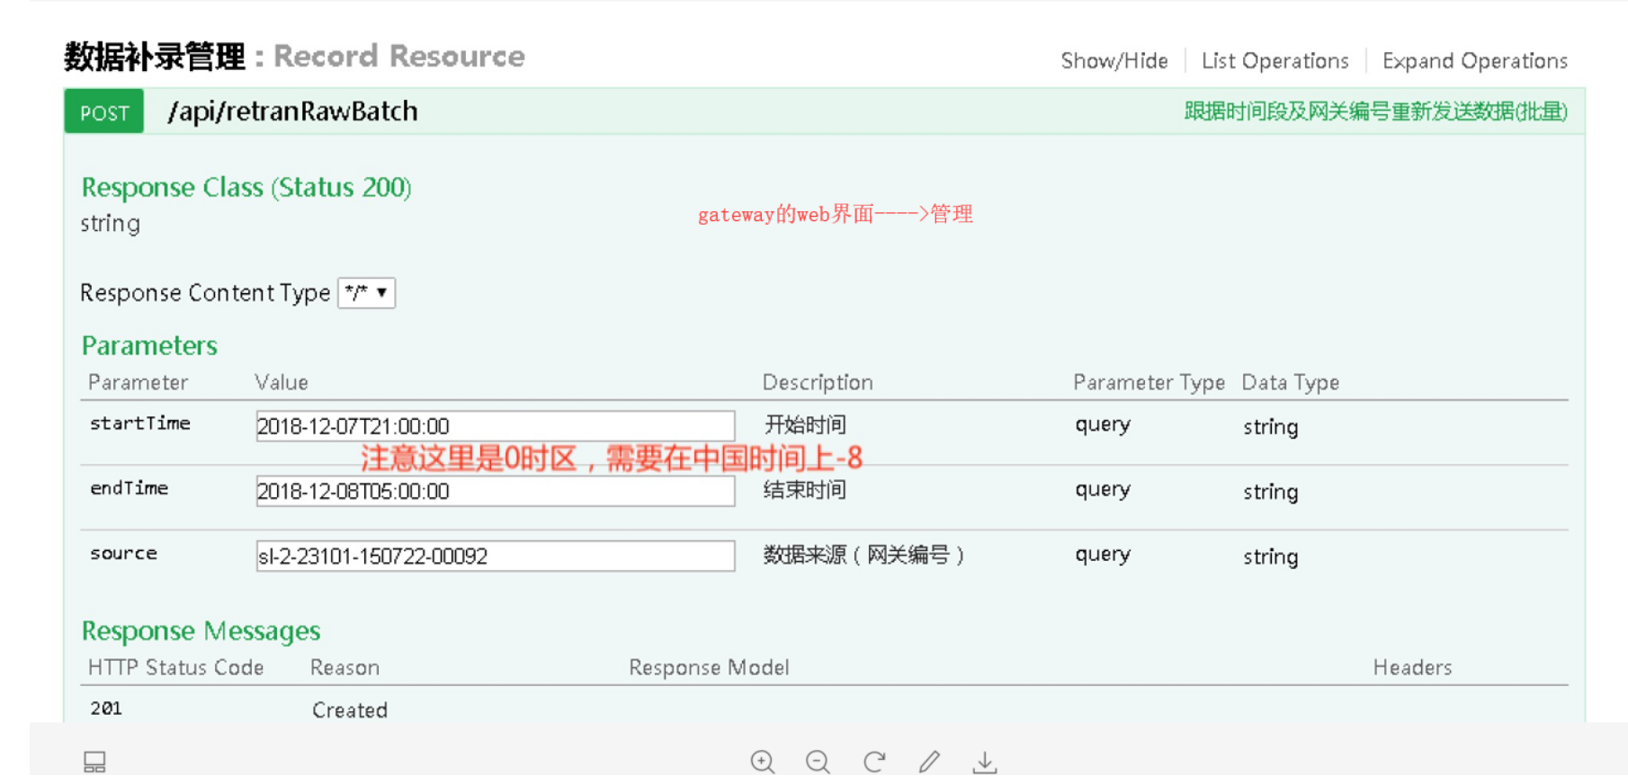Click the zoom out magnifier icon
Screen dimensions: 1628x784
818,762
